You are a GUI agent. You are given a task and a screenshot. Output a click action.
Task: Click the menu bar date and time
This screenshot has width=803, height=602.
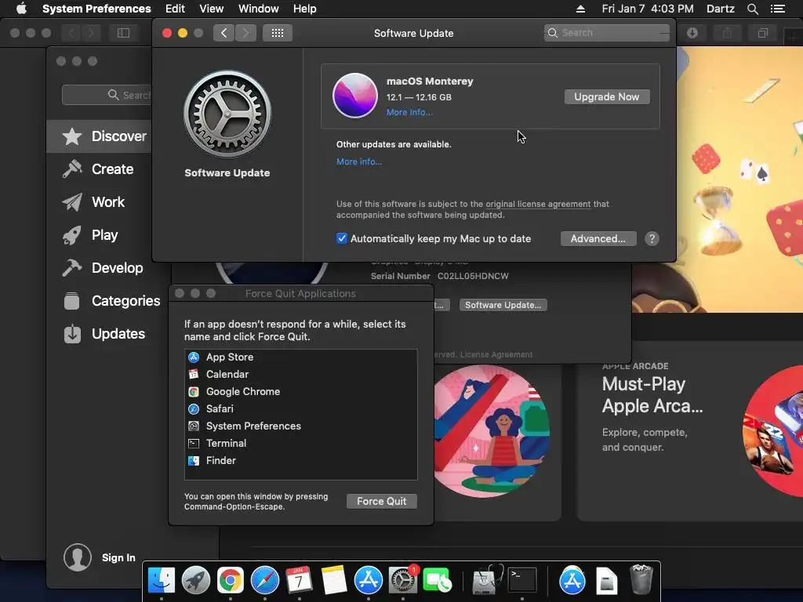[648, 9]
